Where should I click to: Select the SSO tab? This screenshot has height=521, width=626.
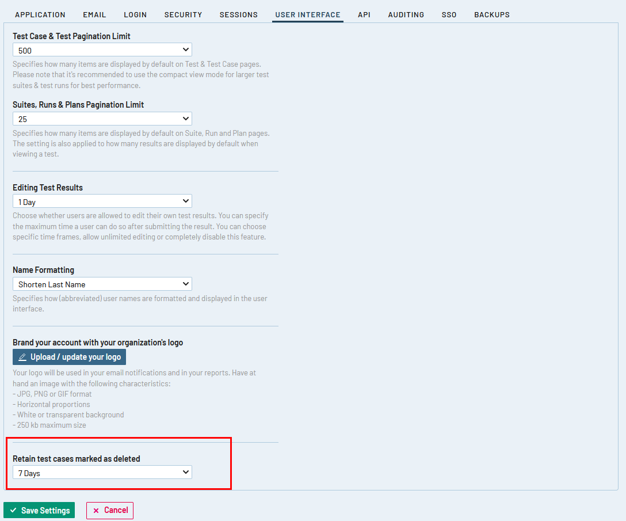(x=449, y=14)
